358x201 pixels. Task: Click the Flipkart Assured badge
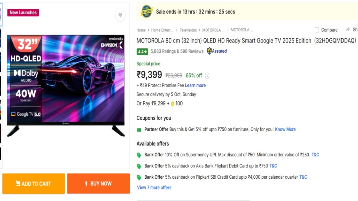(x=217, y=51)
